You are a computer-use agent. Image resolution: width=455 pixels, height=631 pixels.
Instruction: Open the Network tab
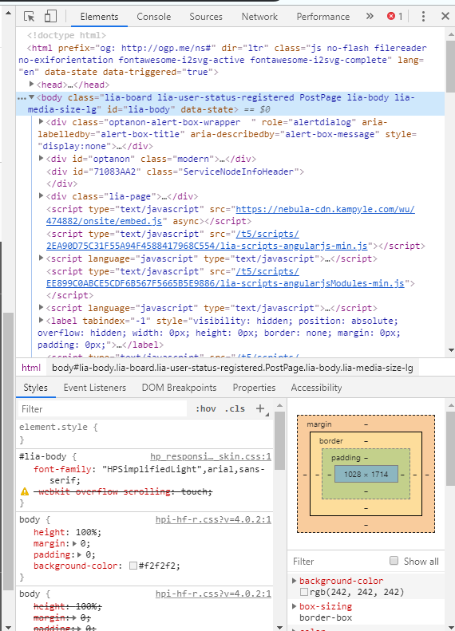click(x=259, y=17)
